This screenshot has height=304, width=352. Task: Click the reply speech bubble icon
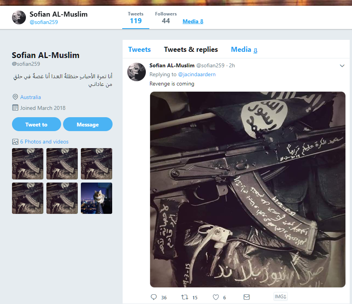point(154,297)
